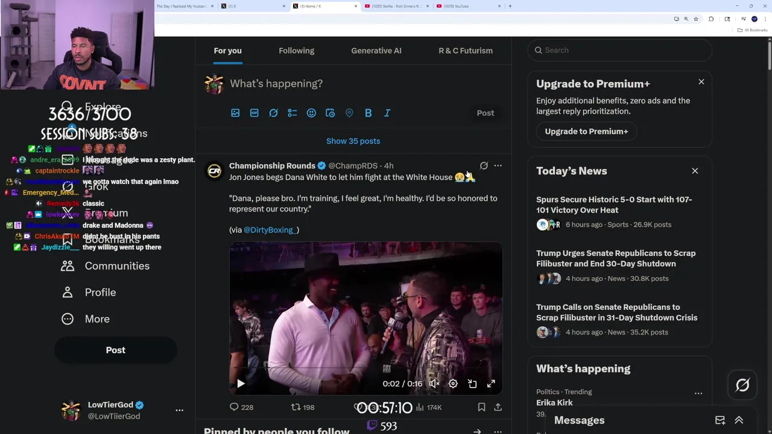The width and height of the screenshot is (772, 434).
Task: Insert a GIF into the post composer
Action: click(x=255, y=113)
